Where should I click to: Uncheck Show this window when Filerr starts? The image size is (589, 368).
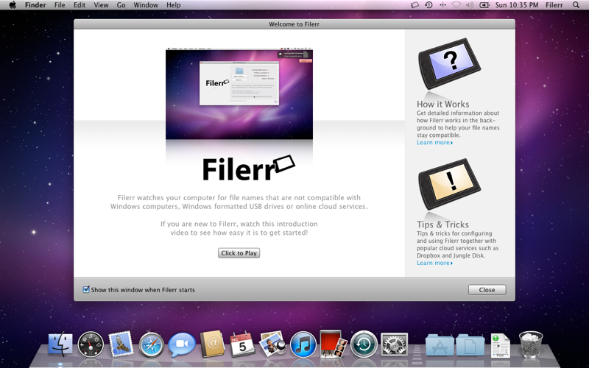86,289
